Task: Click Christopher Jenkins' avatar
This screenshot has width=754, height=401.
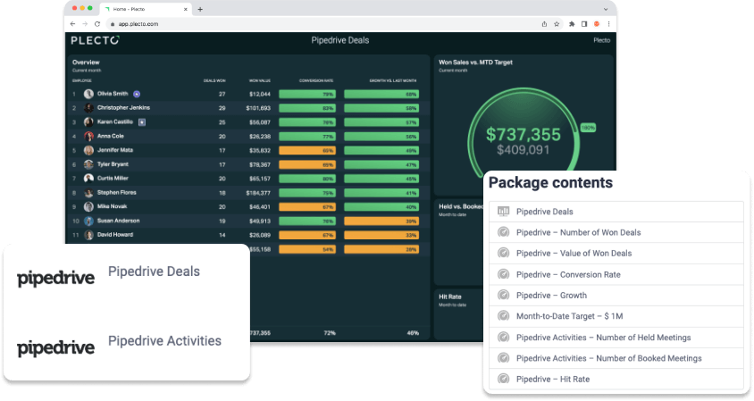Action: (88, 108)
